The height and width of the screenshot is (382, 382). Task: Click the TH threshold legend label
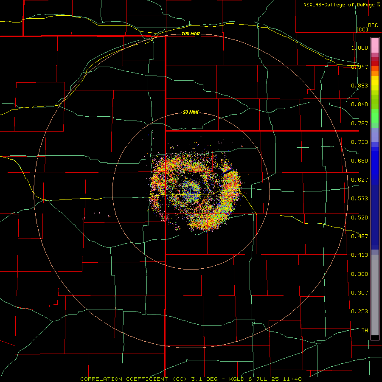(365, 331)
